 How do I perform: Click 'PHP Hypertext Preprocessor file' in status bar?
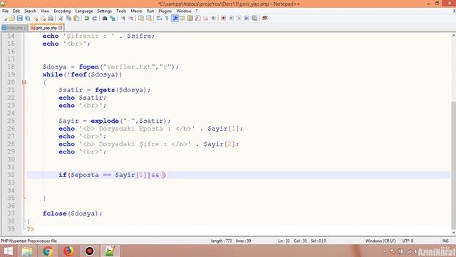pyautogui.click(x=28, y=241)
